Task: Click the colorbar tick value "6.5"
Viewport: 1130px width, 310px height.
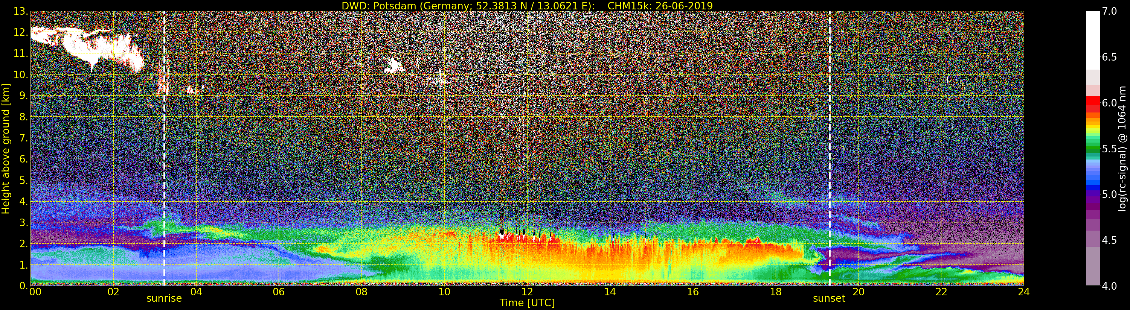Action: 1109,57
